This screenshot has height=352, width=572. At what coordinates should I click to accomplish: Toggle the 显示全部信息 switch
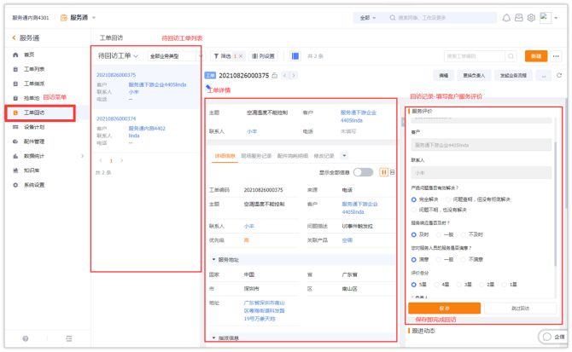pos(365,172)
